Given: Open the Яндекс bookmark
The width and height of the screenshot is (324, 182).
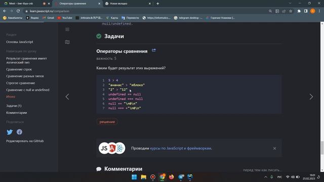Looking at the screenshot, I should 32,18.
